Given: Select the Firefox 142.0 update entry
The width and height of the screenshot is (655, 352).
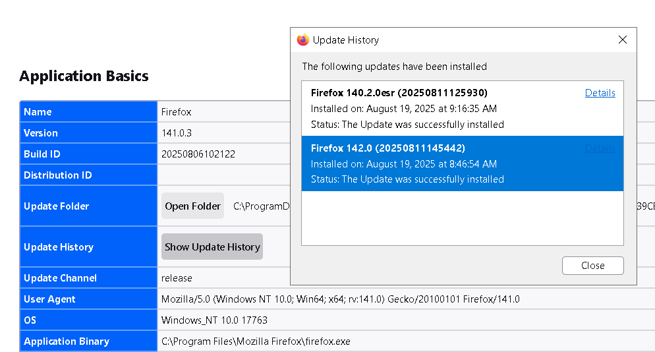Looking at the screenshot, I should click(x=428, y=164).
